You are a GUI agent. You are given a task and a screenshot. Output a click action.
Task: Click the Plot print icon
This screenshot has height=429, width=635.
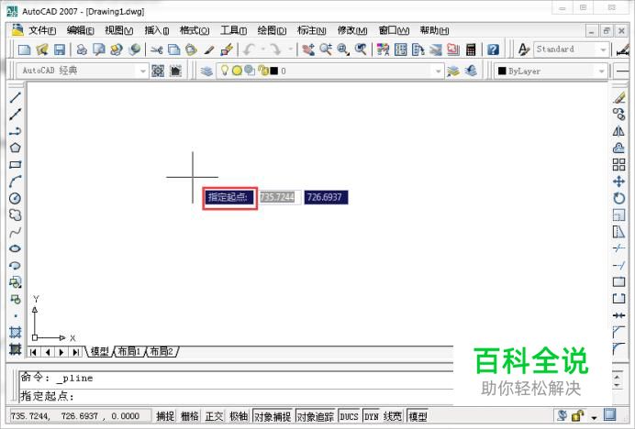click(x=82, y=49)
